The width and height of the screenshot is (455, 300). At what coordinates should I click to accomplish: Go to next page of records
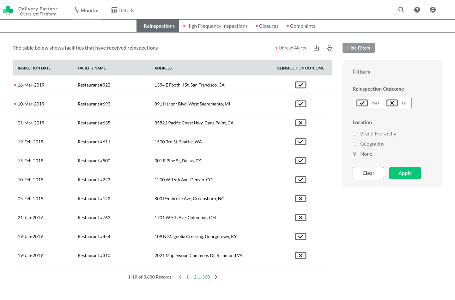coord(216,277)
